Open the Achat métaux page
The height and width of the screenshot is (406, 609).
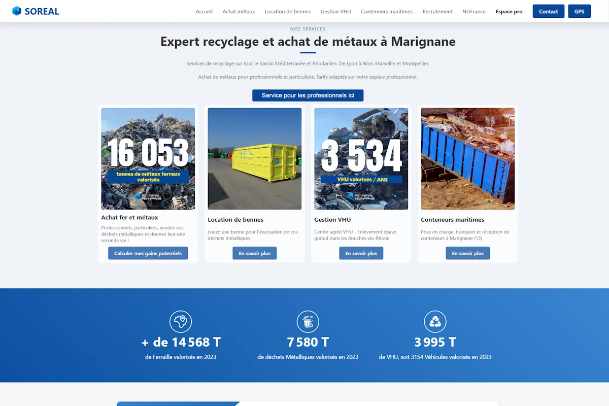point(239,11)
